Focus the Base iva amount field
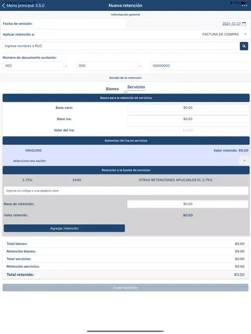This screenshot has height=334, width=251. tap(188, 119)
